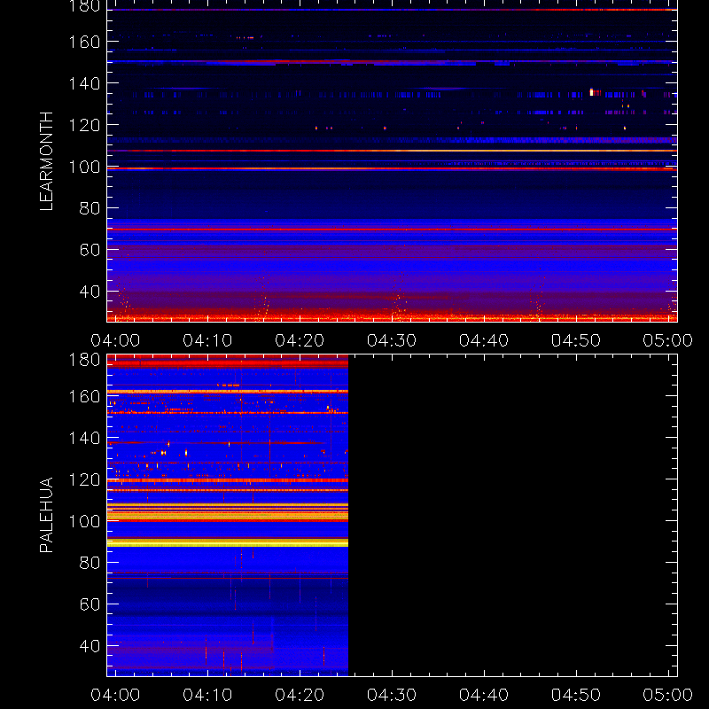Choose the 04:20 time label under the Palehua plot
Viewport: 709px width, 709px height.
coord(300,695)
